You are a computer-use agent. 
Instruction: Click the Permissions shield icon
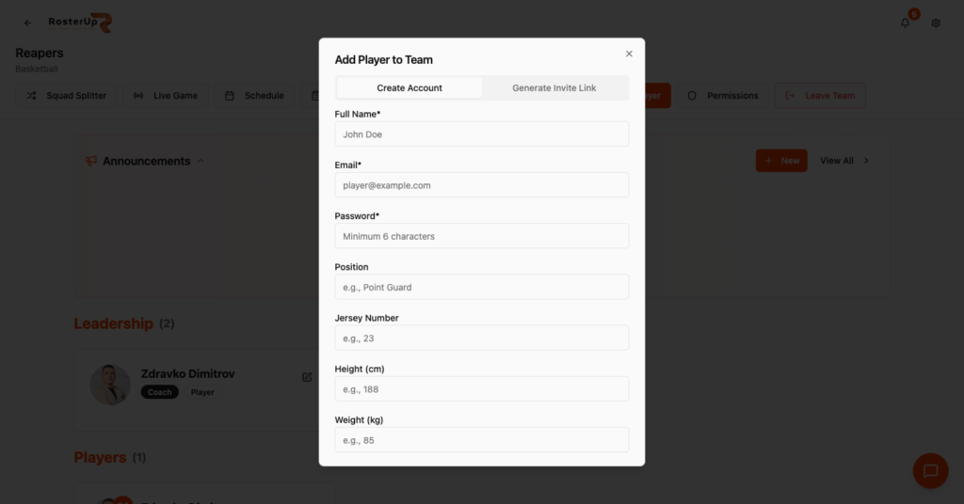pyautogui.click(x=692, y=96)
